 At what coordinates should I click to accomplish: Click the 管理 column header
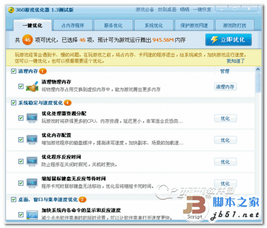coord(224,71)
